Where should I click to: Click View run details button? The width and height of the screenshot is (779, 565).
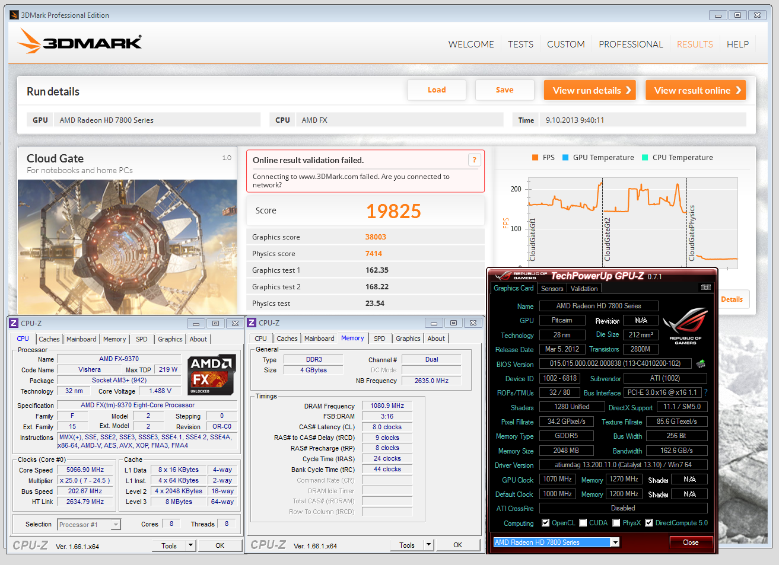pyautogui.click(x=590, y=90)
